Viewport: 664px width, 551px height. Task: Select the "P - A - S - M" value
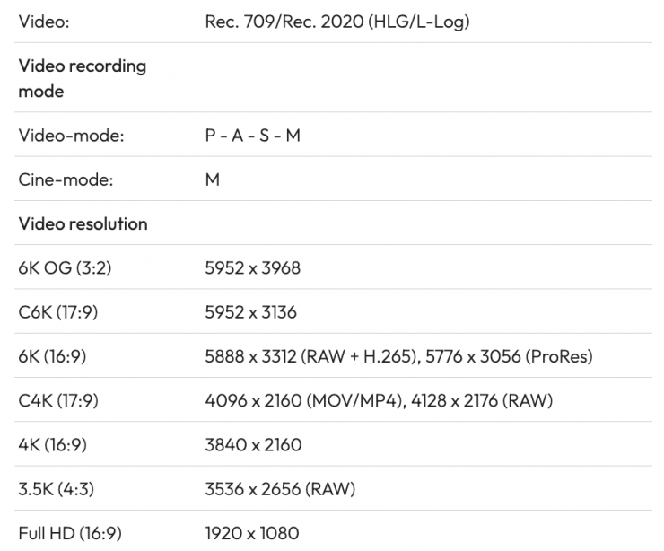point(252,136)
